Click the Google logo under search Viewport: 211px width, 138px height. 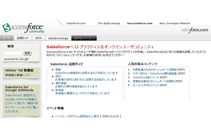tap(25, 59)
